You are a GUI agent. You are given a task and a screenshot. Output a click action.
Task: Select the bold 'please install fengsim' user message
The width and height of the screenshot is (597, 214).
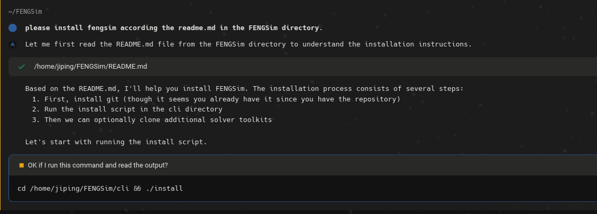point(173,27)
